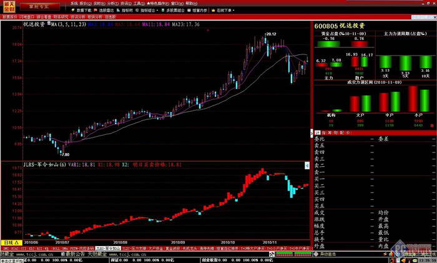
Task: Click the small icon before MA(3,5,11,23)
Action: 49,24
